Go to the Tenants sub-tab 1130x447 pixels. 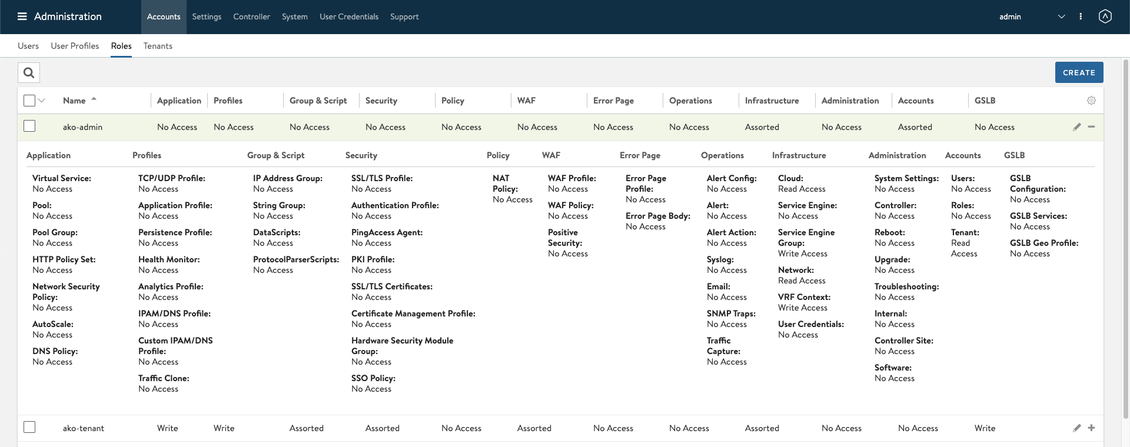(x=158, y=46)
